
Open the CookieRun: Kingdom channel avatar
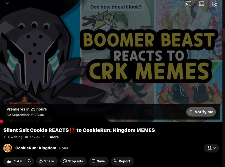click(x=7, y=148)
